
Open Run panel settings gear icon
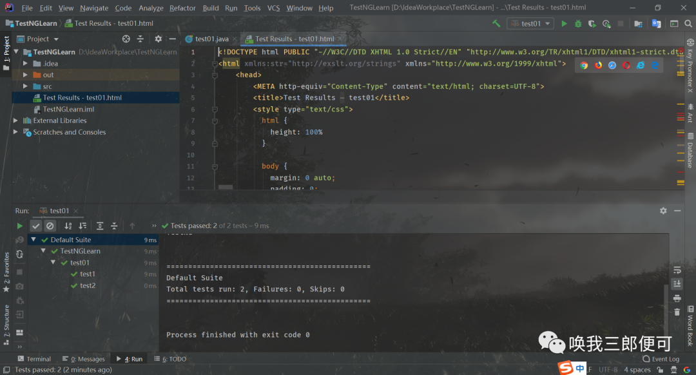coord(663,211)
